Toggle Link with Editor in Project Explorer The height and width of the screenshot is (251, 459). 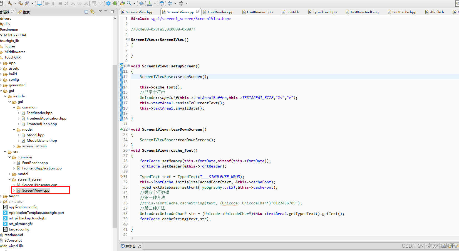[x=92, y=12]
